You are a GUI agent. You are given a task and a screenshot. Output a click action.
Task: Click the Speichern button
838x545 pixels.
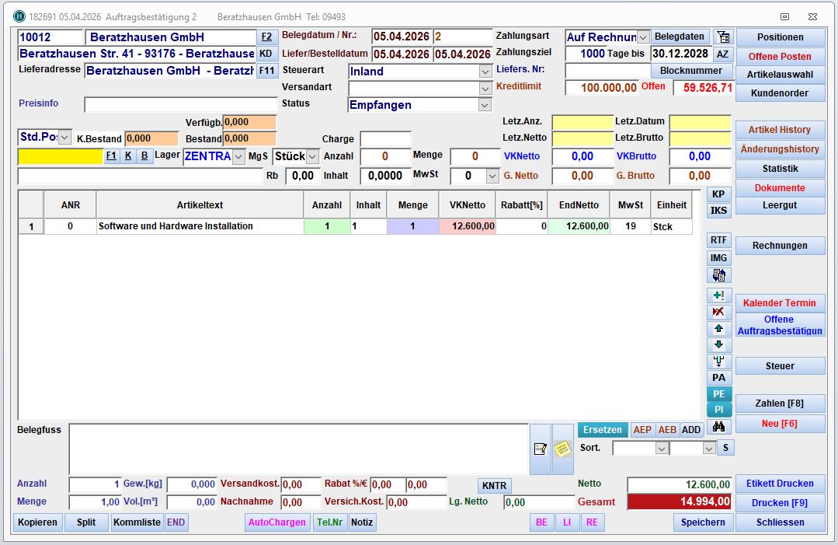click(703, 522)
